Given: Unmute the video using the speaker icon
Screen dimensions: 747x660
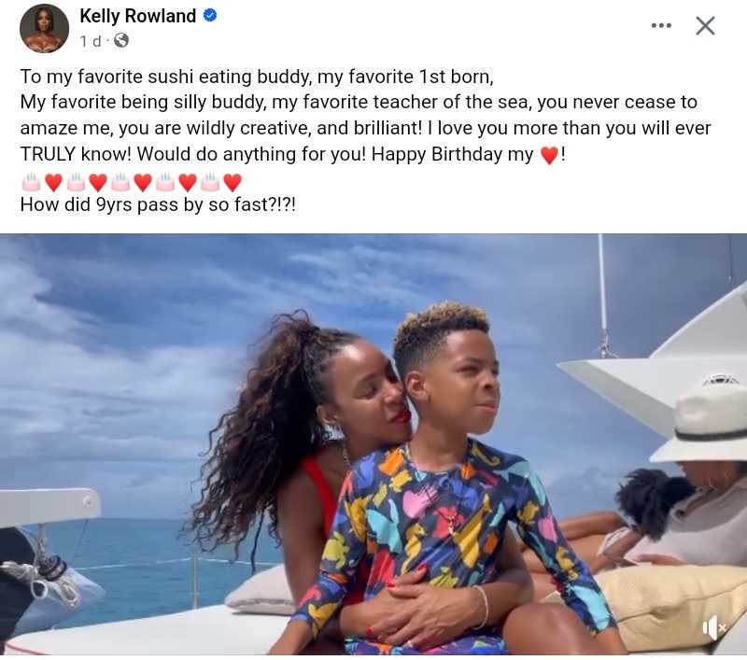Looking at the screenshot, I should coord(714,628).
